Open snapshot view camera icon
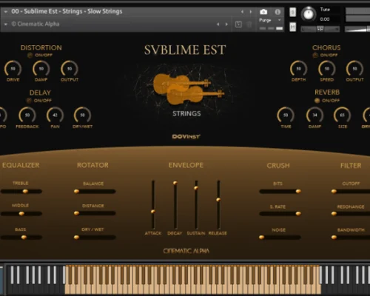 263,12
